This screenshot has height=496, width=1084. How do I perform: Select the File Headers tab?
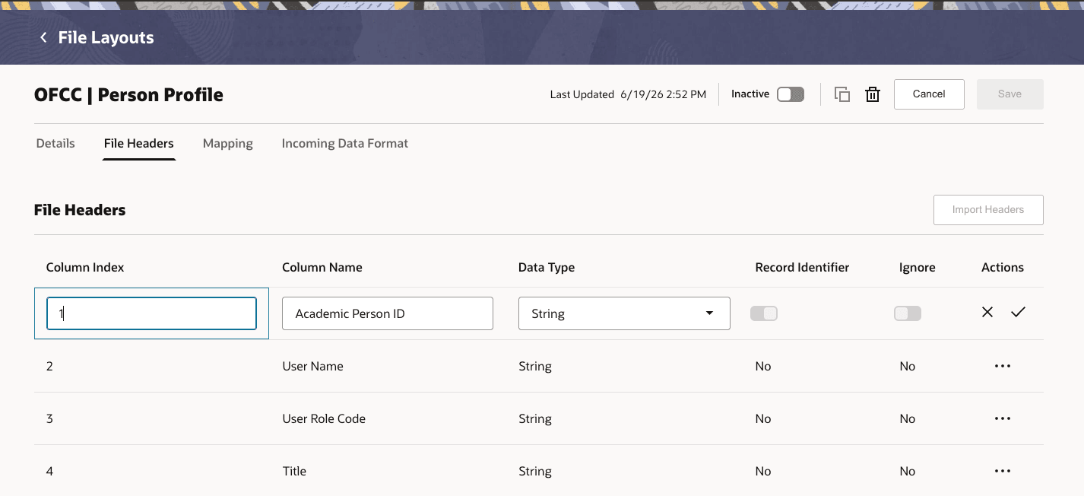click(139, 143)
